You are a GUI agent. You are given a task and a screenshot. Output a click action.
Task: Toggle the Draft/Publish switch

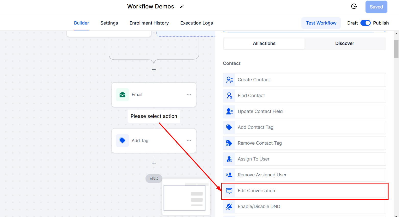pos(365,23)
